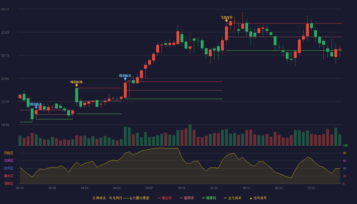The image size is (357, 204).
Task: Click the 07-03 date label
Action: point(311,188)
